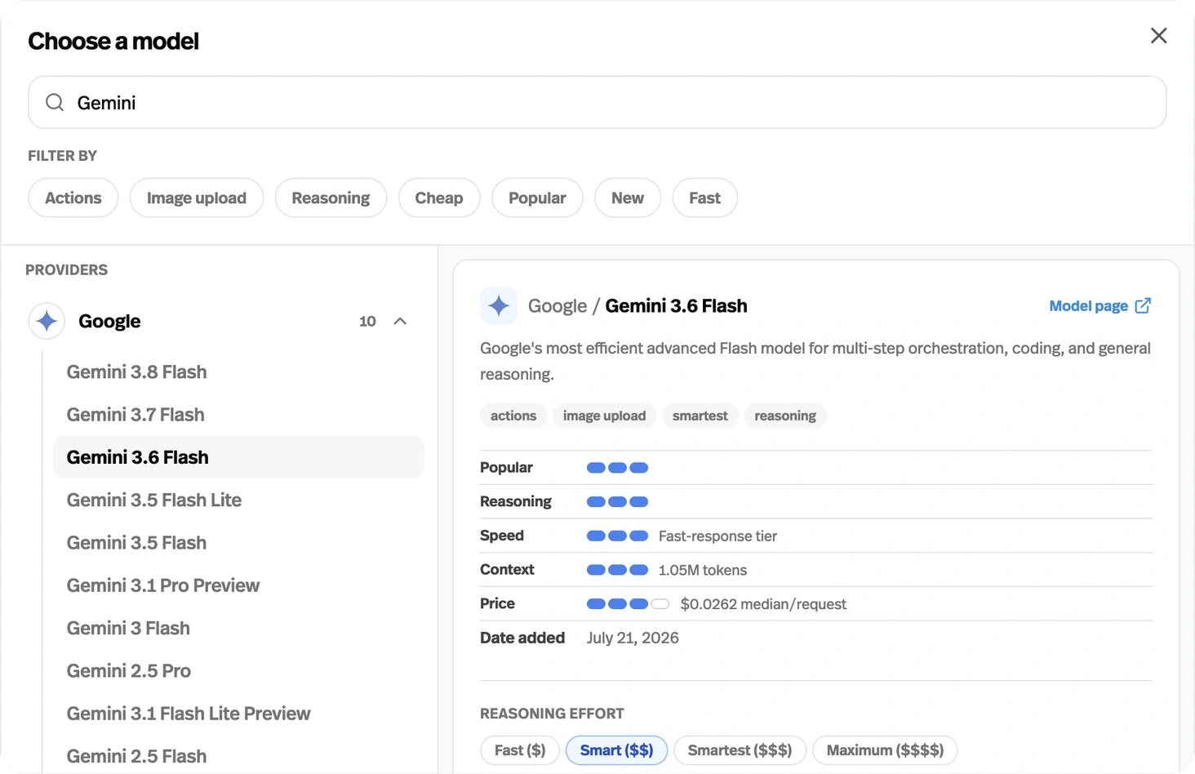Click the FILTER BY label
Viewport: 1195px width, 774px height.
coord(62,156)
